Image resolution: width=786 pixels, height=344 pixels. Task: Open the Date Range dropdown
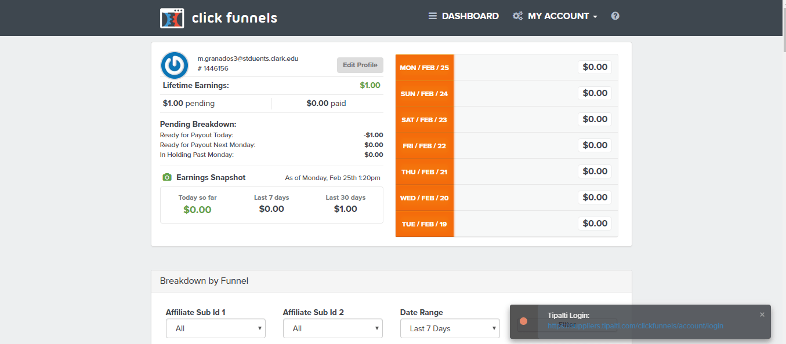click(x=450, y=328)
